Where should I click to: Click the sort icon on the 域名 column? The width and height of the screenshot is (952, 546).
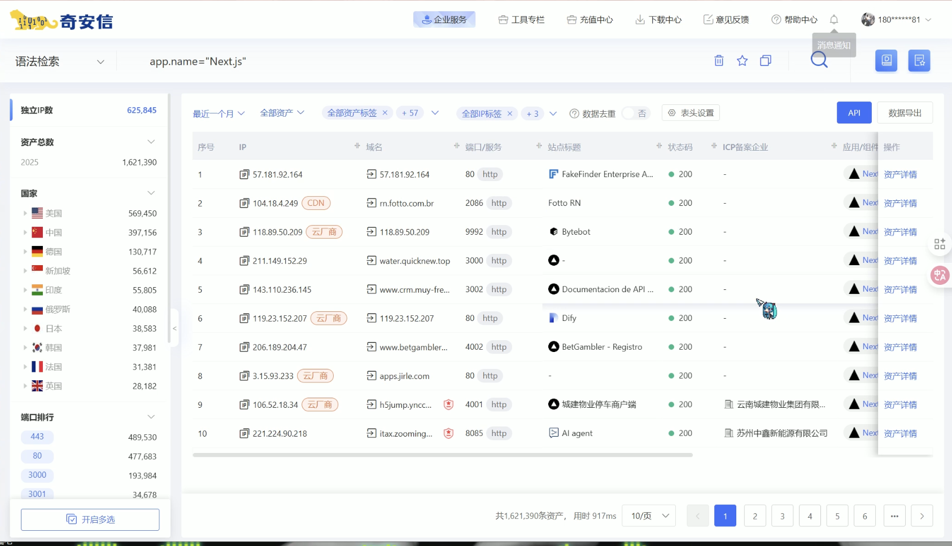coord(456,146)
